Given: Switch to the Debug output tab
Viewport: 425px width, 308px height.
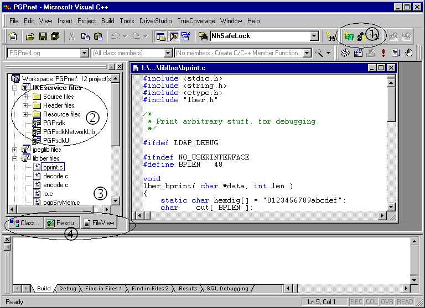Looking at the screenshot, I should point(68,289).
